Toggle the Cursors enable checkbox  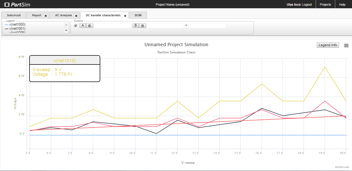pos(76,26)
